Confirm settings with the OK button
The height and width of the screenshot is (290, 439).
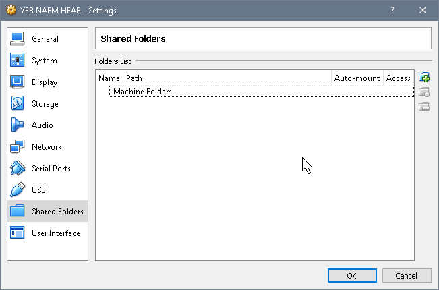point(352,276)
